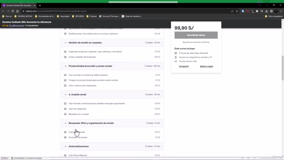This screenshot has width=284, height=160.
Task: Click video icon for Usar formato condicional
Action: pyautogui.click(x=65, y=104)
